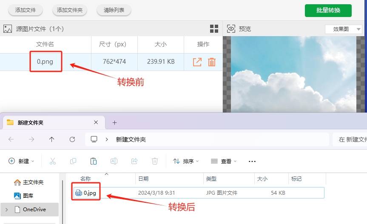The image size is (367, 224).
Task: Sort by the 标记 column header
Action: click(x=296, y=179)
